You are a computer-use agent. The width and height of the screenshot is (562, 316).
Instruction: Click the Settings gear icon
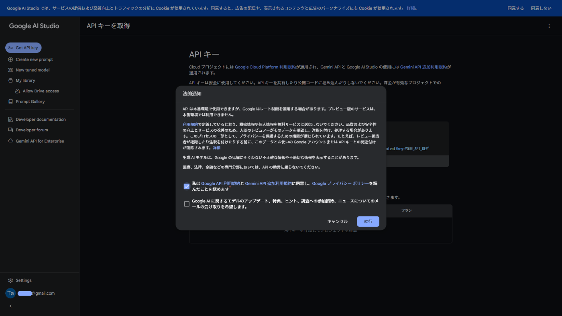(11, 280)
